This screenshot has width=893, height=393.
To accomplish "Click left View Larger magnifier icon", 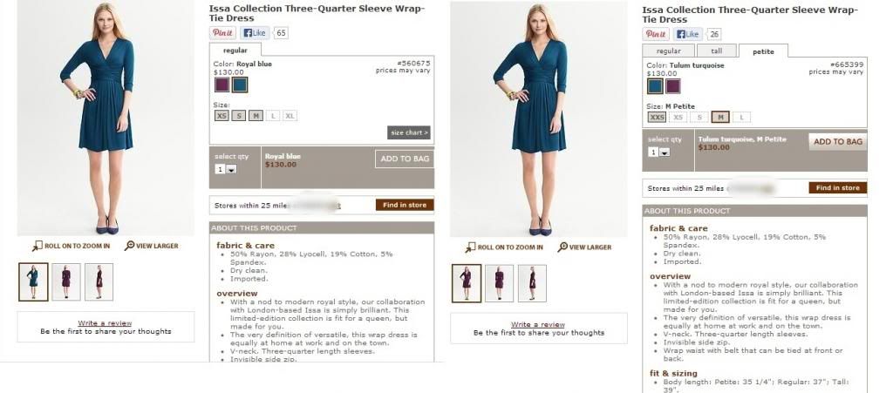I will [129, 246].
